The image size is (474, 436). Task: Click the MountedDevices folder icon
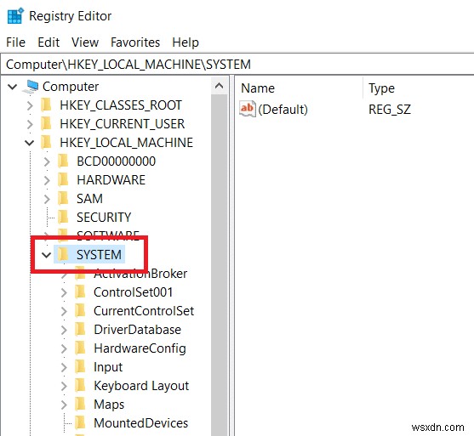80,423
